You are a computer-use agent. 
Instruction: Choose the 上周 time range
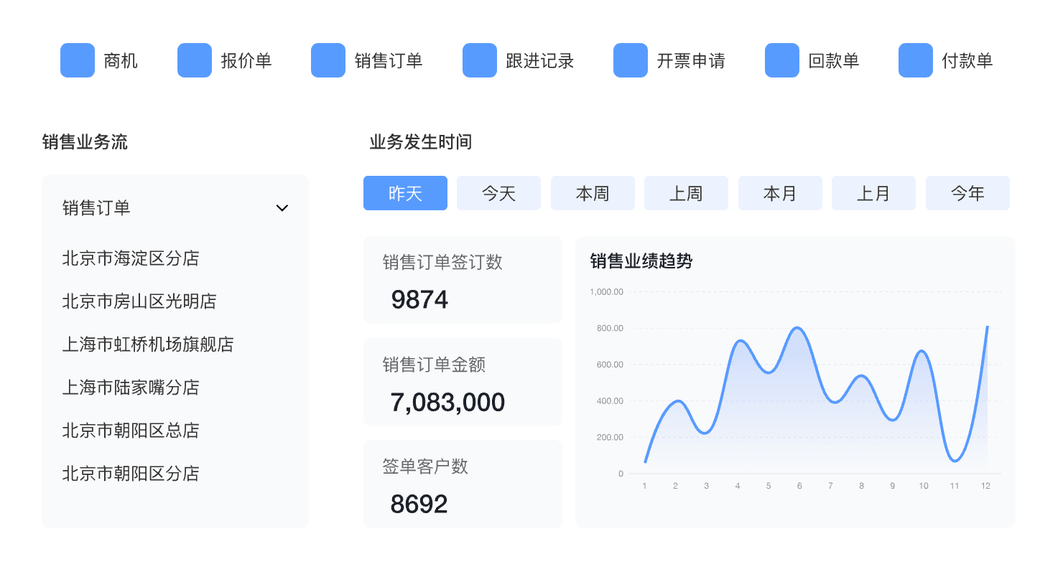686,193
